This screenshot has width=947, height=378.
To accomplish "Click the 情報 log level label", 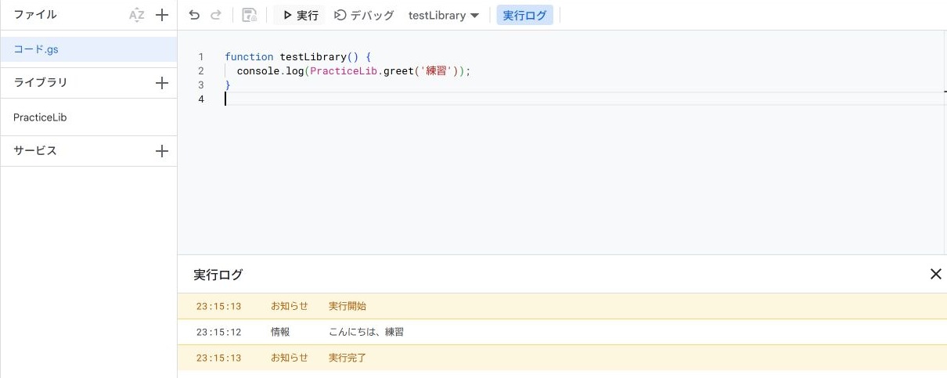I will click(x=280, y=332).
